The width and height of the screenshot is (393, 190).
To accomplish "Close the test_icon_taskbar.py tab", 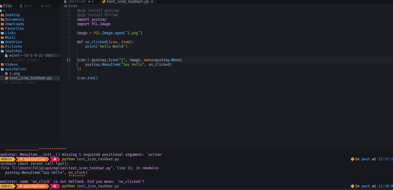I will coord(152,2).
